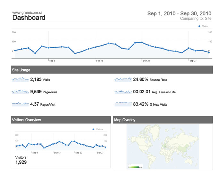Select the Sep 20 marker on Visitors chart
This screenshot has height=188, width=224.
click(78, 153)
